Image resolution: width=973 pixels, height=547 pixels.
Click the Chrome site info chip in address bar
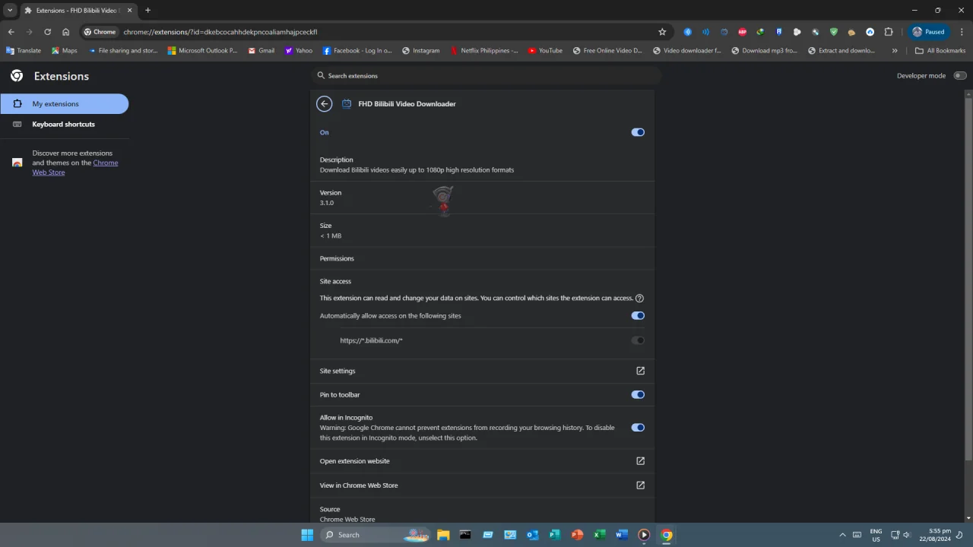100,32
